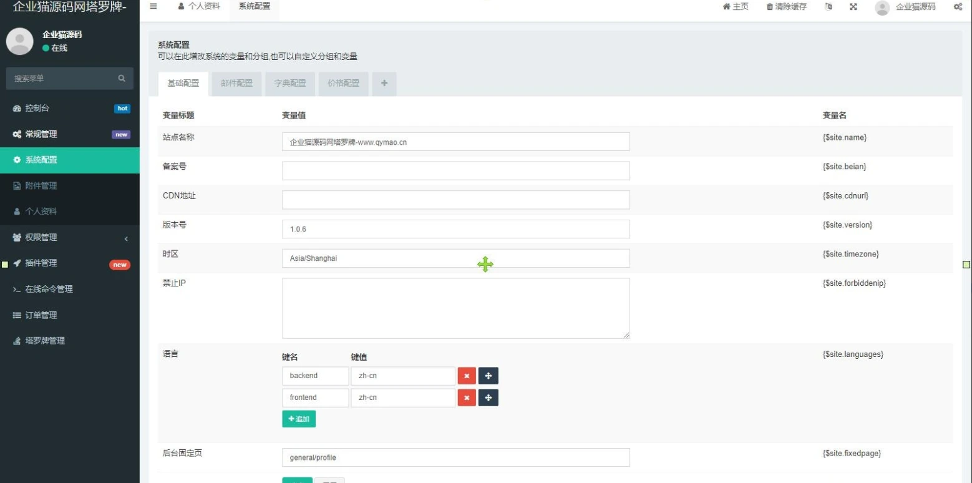The height and width of the screenshot is (483, 972).
Task: Open 附件管理 in the sidebar
Action: [x=70, y=186]
